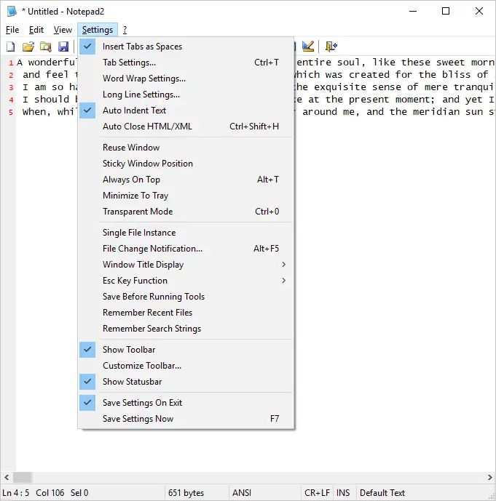Expand the Esc Key Function submenu
Viewport: 496px width, 501px height.
[186, 281]
